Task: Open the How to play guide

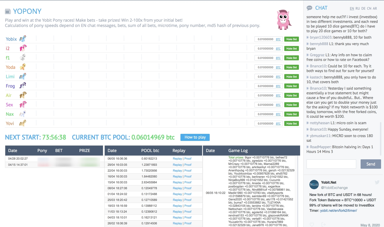Action: 195,137
